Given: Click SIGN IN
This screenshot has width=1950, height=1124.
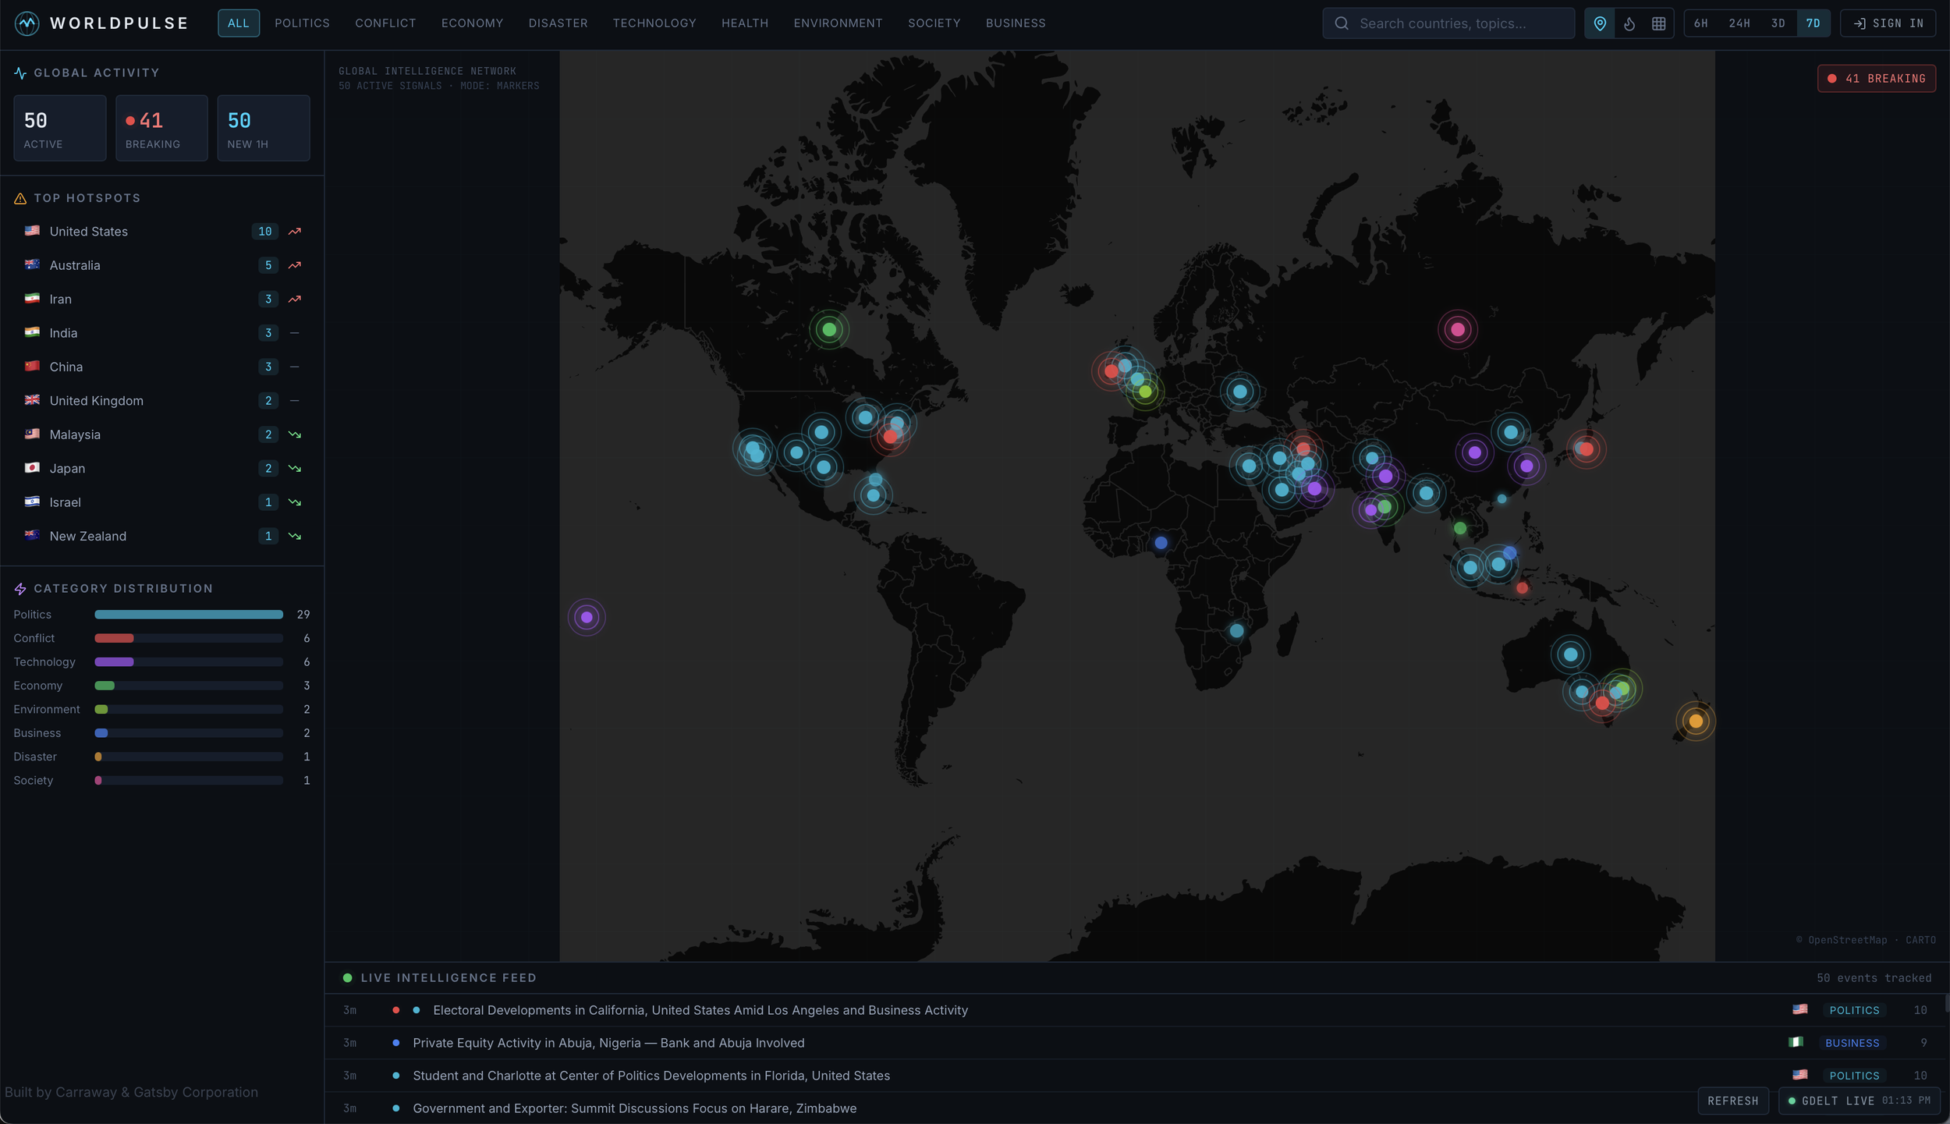Looking at the screenshot, I should pos(1888,23).
